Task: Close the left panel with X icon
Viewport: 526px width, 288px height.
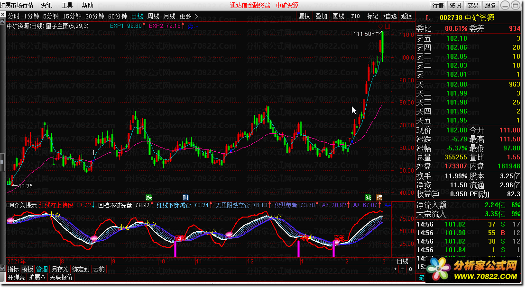Action: pyautogui.click(x=3, y=15)
